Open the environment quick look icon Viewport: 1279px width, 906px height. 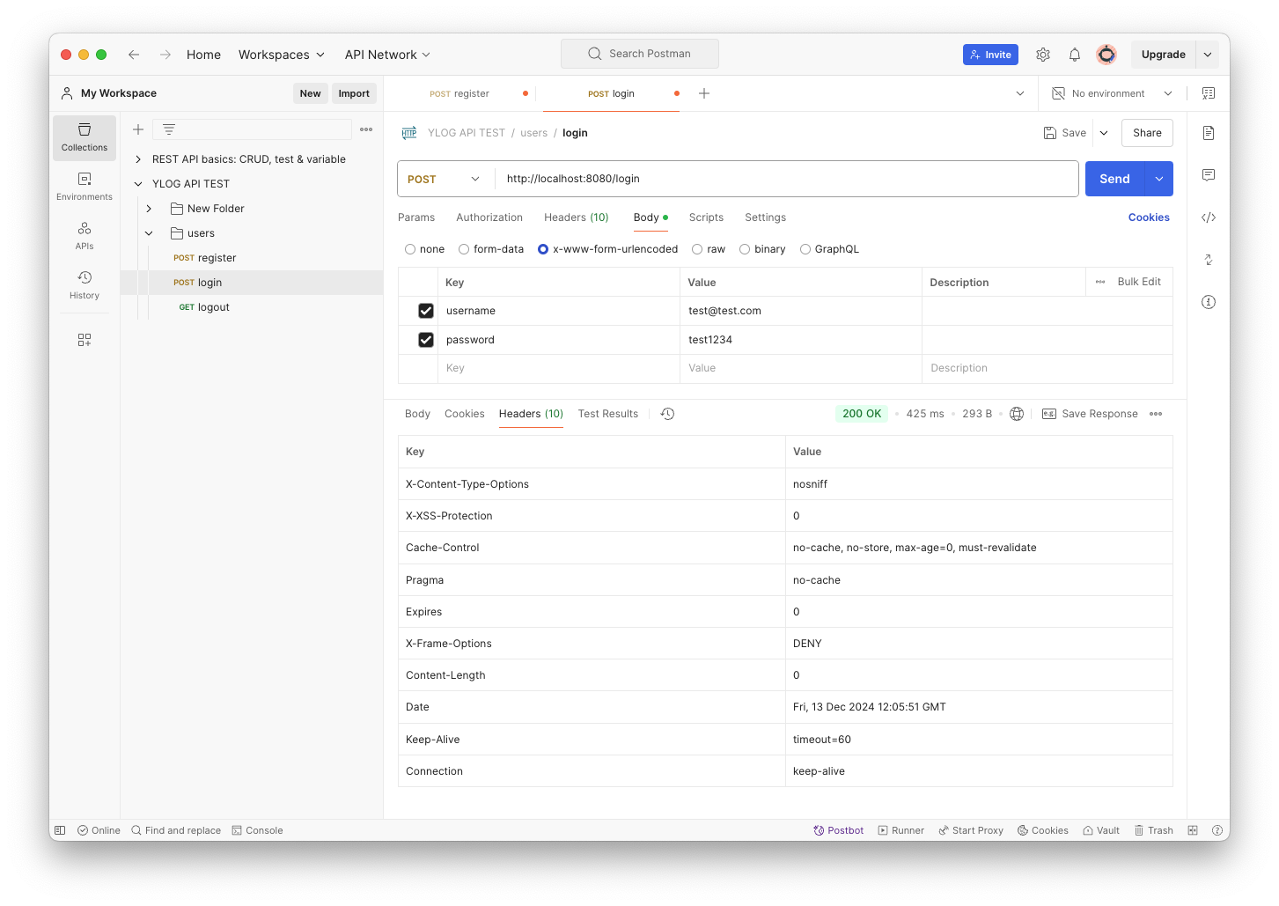pyautogui.click(x=1209, y=93)
